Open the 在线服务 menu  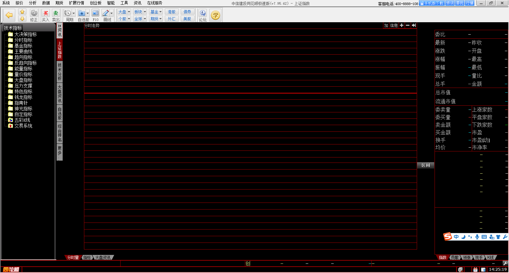(x=155, y=3)
